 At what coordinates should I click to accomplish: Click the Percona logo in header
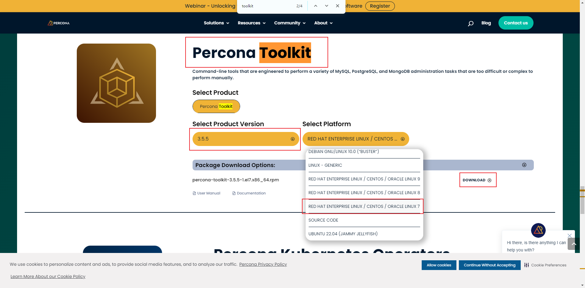coord(58,23)
